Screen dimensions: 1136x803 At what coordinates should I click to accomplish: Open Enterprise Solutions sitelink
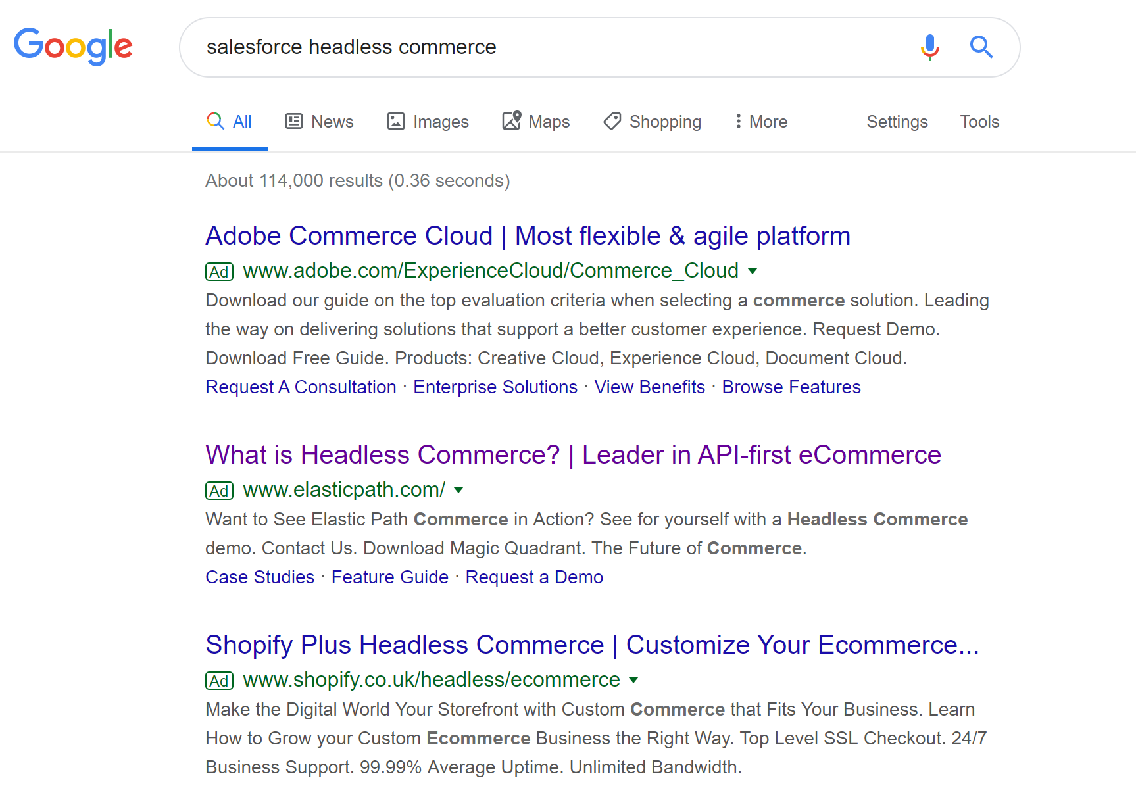(x=495, y=387)
